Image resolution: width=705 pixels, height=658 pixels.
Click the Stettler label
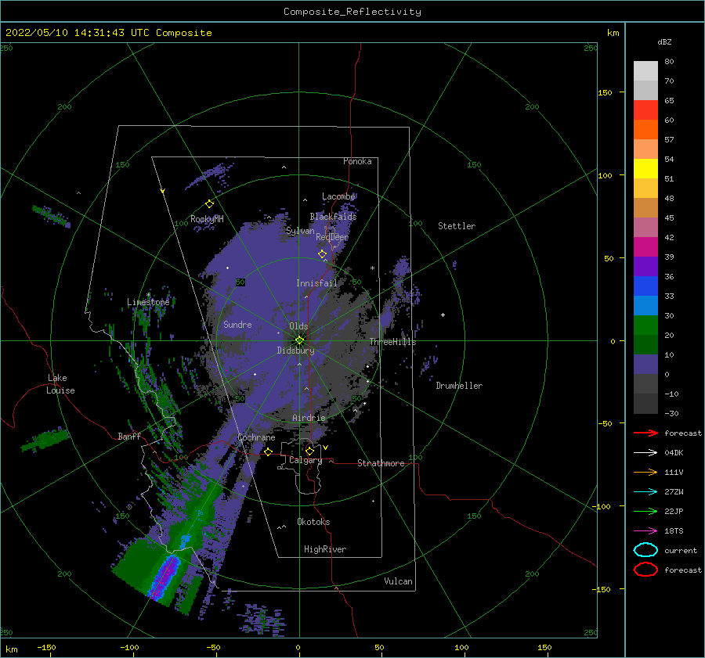click(457, 226)
